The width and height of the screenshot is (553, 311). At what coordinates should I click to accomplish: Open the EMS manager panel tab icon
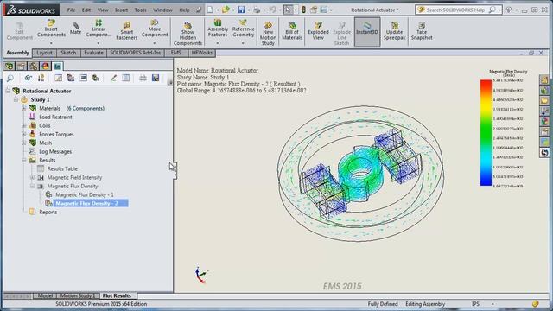click(58, 66)
